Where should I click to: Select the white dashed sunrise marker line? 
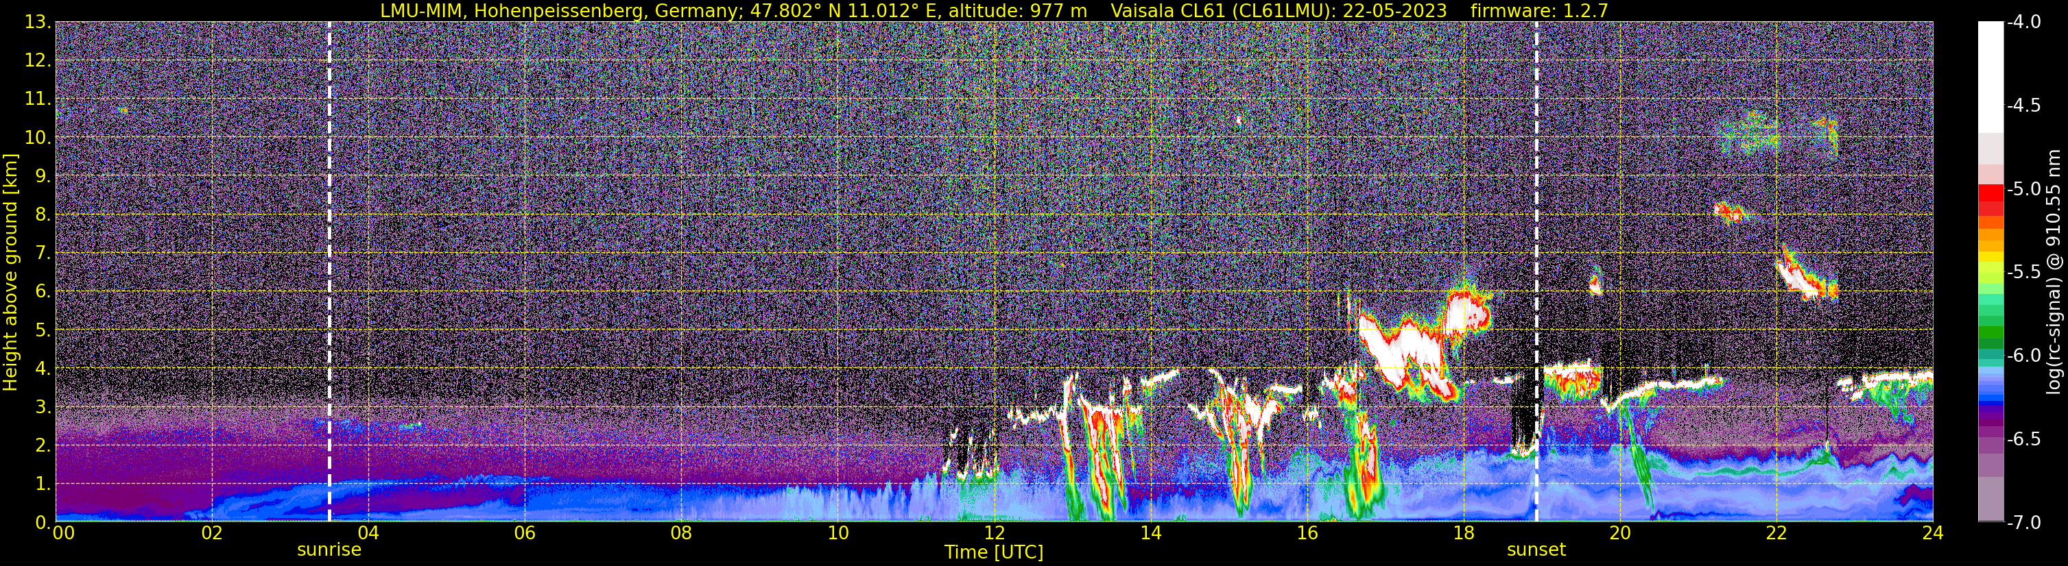click(329, 272)
